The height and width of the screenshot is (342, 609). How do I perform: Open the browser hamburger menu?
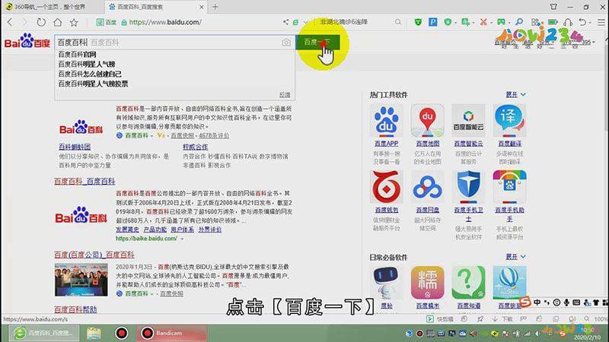[601, 22]
